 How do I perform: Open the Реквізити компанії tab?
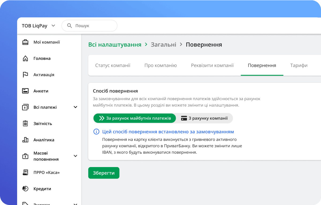(212, 65)
